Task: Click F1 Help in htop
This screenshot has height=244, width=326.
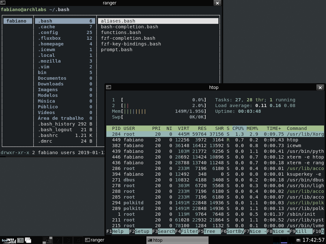Action: [x=118, y=231]
